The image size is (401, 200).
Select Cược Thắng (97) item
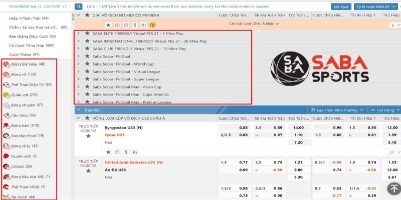coord(24,54)
